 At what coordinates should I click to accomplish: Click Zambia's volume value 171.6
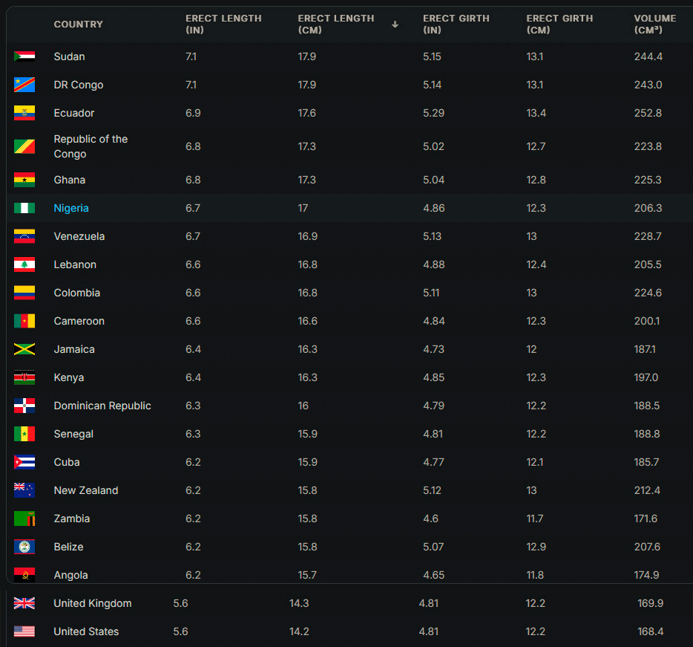646,518
